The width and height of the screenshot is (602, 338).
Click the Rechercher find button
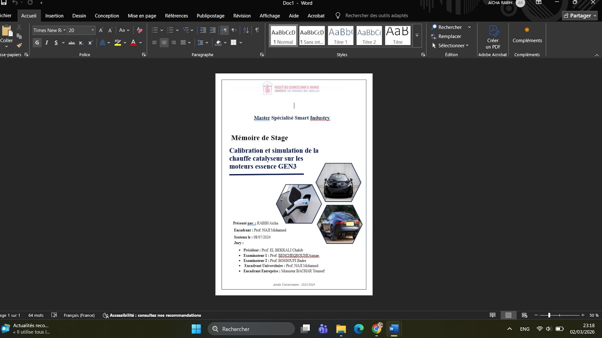[x=447, y=27]
